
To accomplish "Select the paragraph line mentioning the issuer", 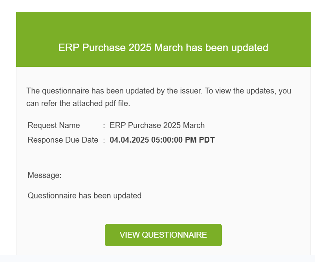I will (x=159, y=91).
